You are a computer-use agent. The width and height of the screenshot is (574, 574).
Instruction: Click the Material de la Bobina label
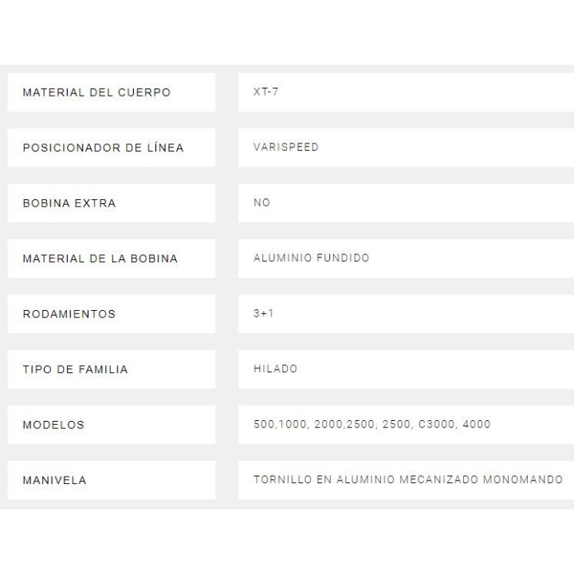coord(100,258)
